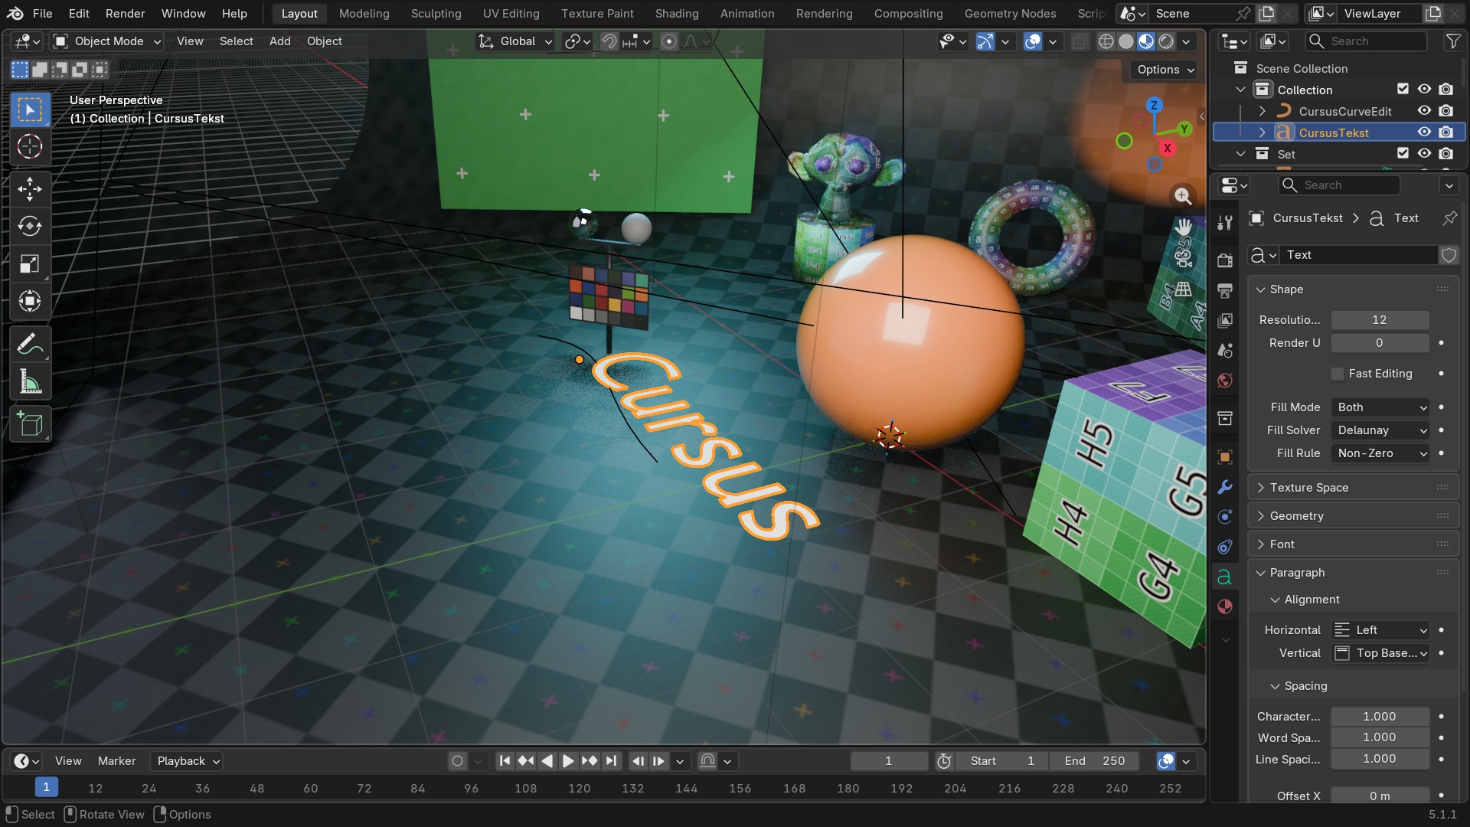
Task: Enable Fast Editing checkbox
Action: click(x=1338, y=374)
